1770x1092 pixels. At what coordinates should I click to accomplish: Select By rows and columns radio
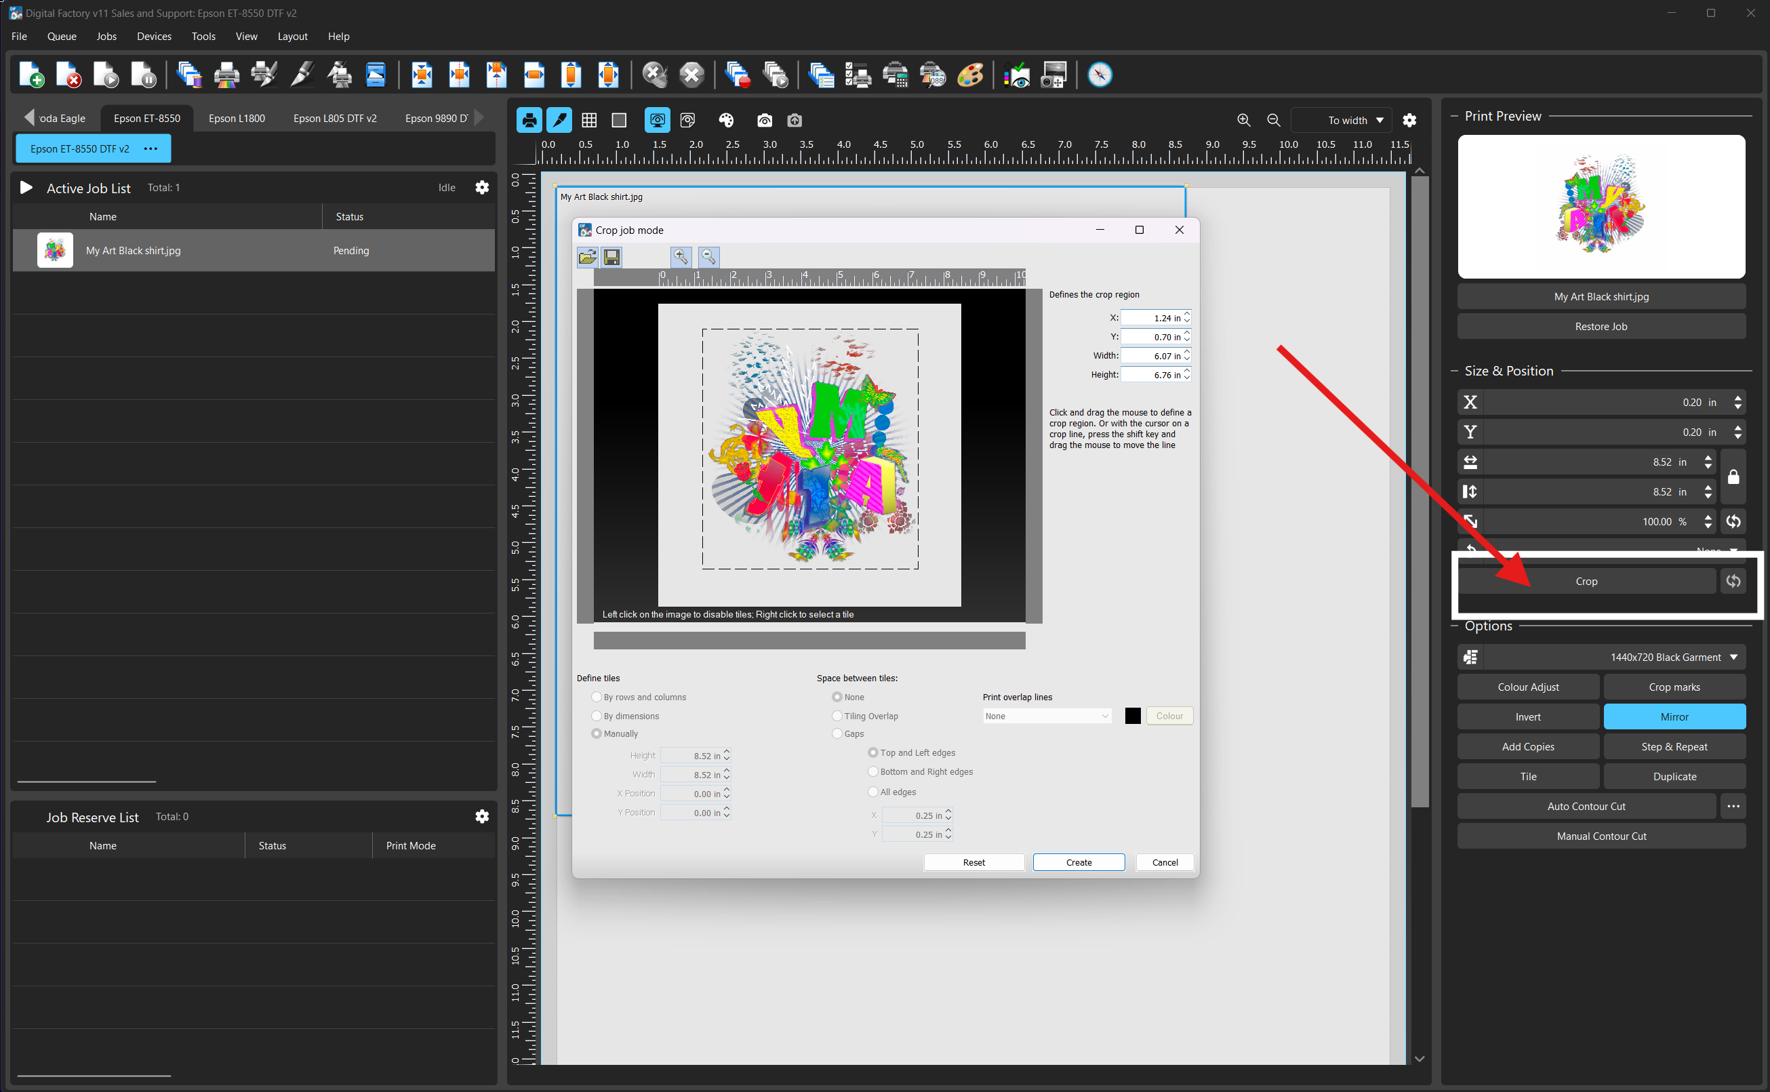coord(596,697)
